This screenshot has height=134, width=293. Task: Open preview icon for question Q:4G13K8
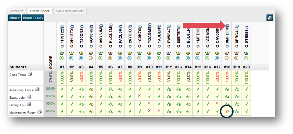tap(91, 27)
